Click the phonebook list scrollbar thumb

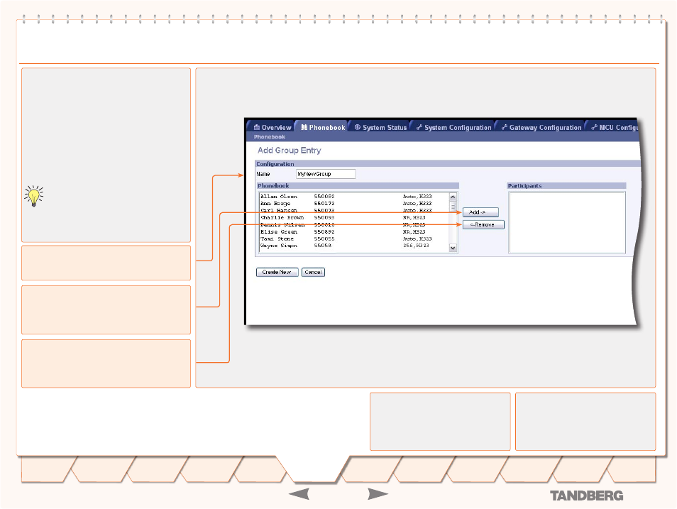(x=453, y=207)
